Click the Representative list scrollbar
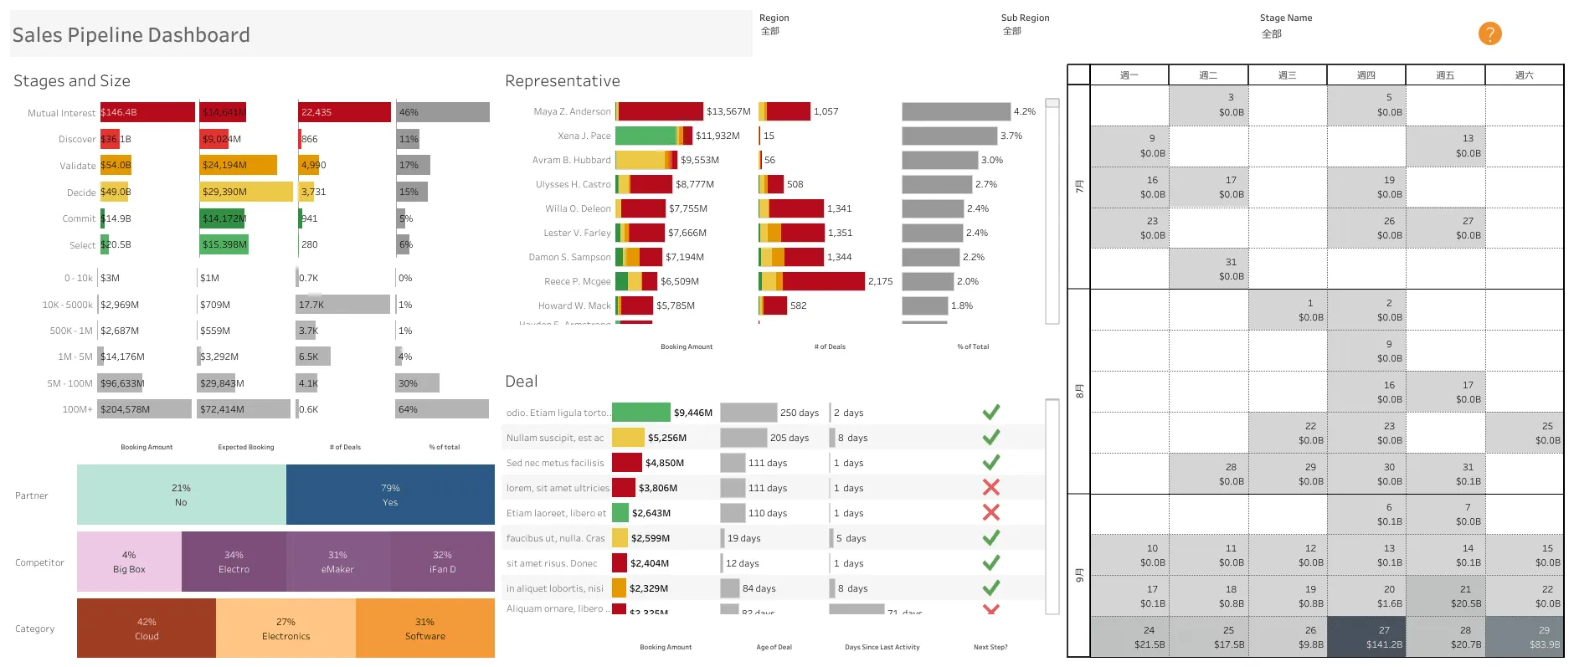This screenshot has width=1574, height=667. [1052, 211]
